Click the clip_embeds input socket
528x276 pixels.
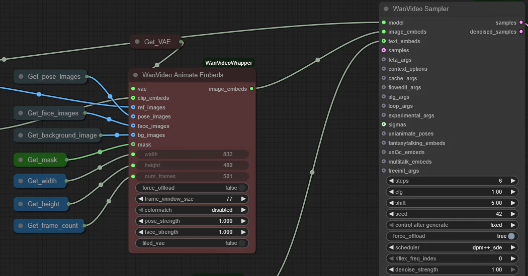[133, 98]
